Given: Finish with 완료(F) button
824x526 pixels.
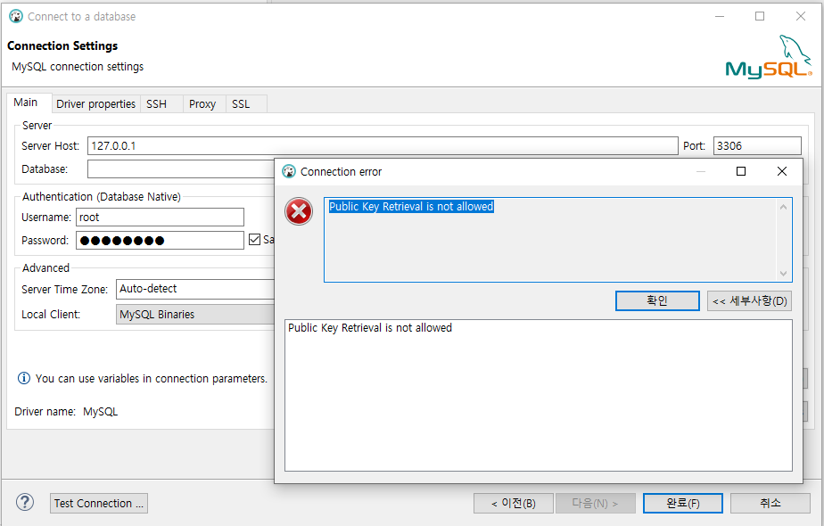Looking at the screenshot, I should click(x=682, y=504).
